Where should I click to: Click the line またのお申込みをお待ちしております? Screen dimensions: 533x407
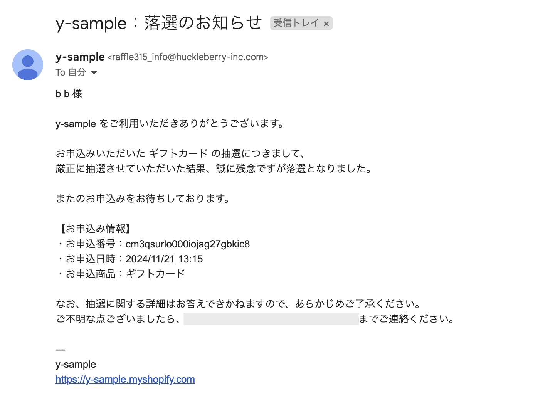click(143, 199)
